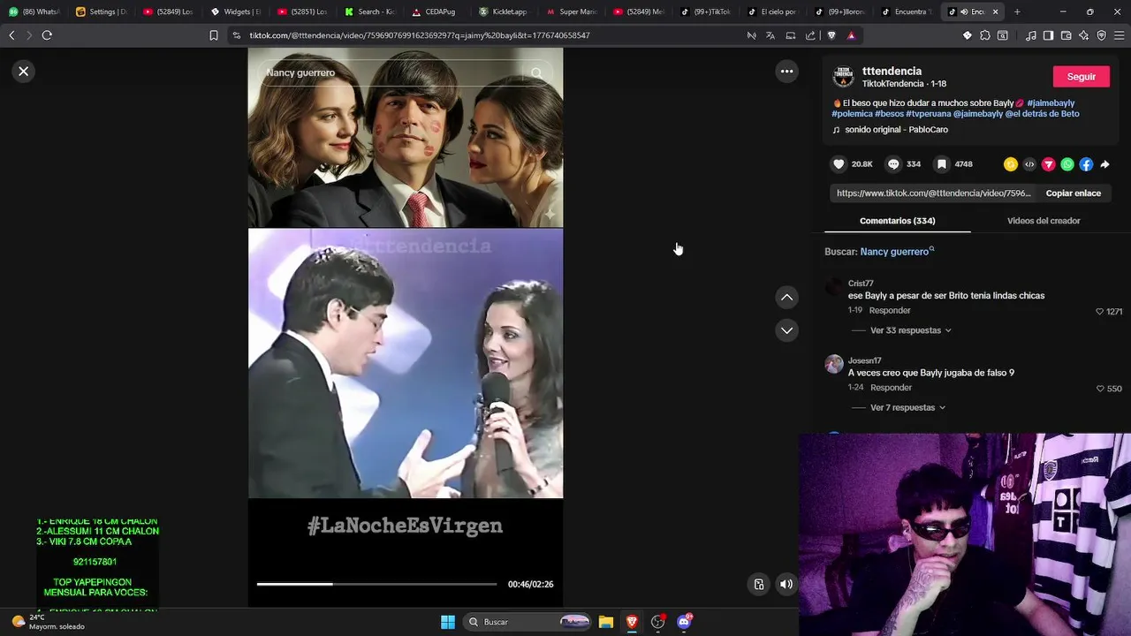Switch to the Videos del creador tab
Image resolution: width=1131 pixels, height=636 pixels.
coord(1044,221)
